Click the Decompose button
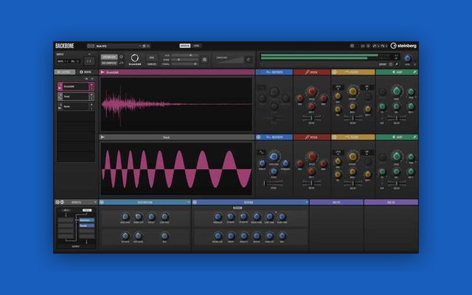 click(109, 63)
